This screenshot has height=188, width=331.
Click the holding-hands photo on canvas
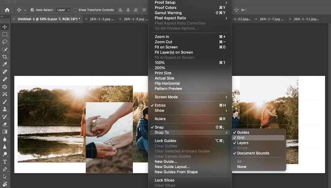point(109,138)
